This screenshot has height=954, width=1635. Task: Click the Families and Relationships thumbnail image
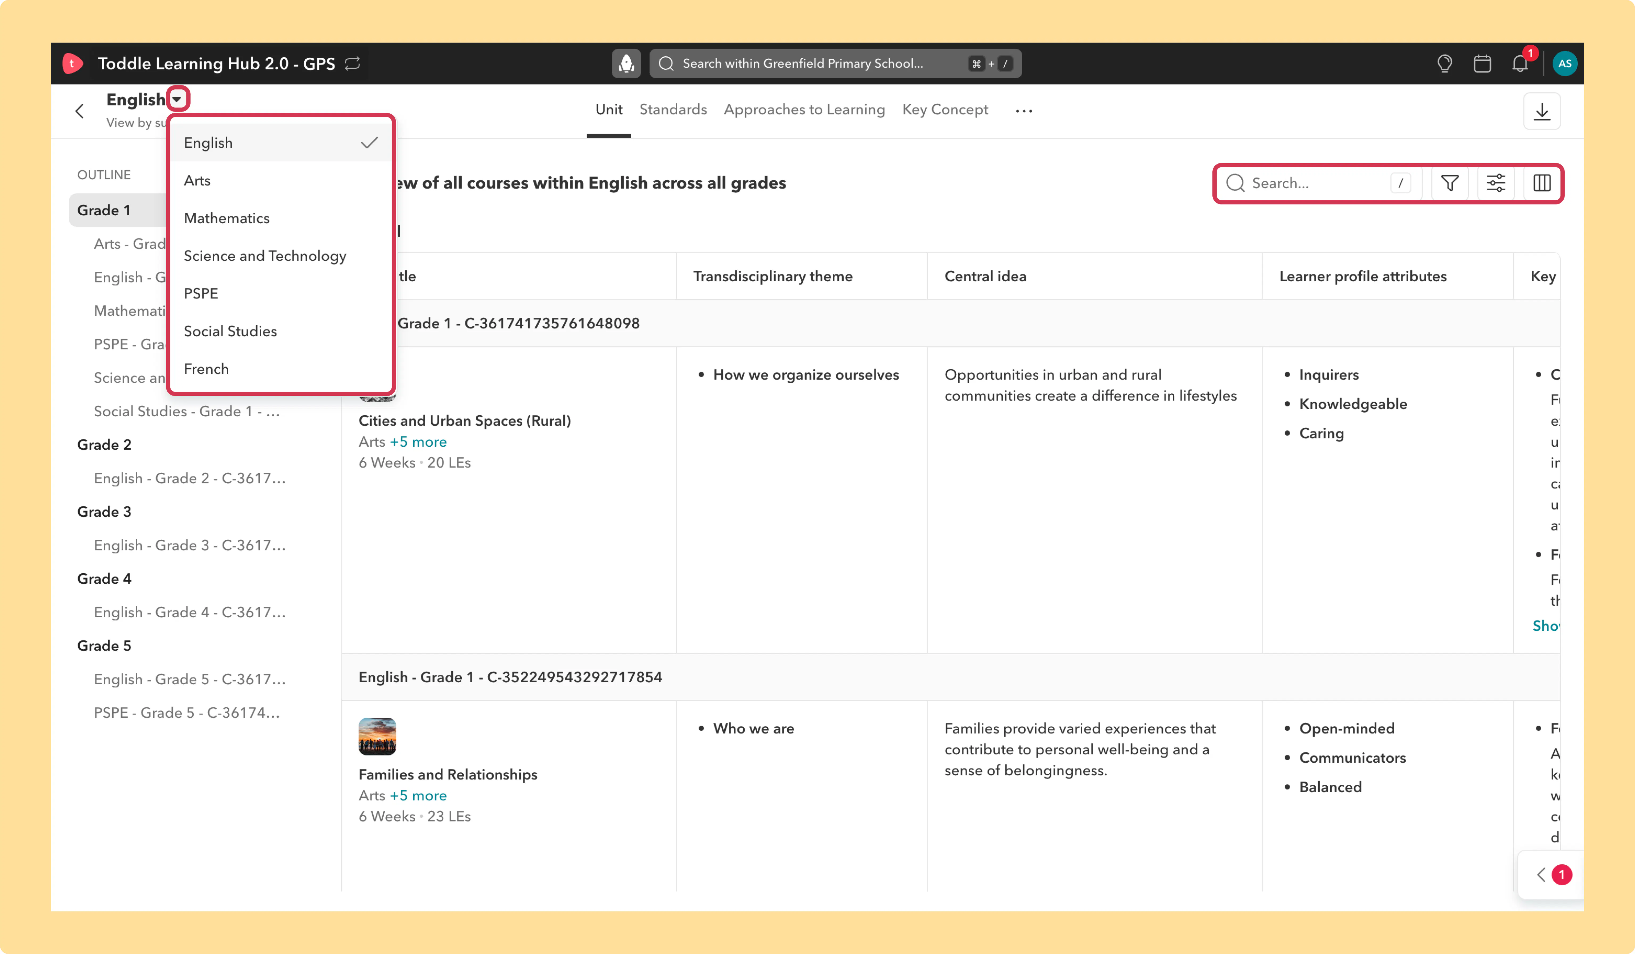[x=377, y=737]
